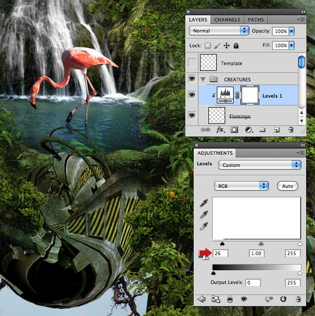Click the Lock transparent pixels icon

point(207,46)
